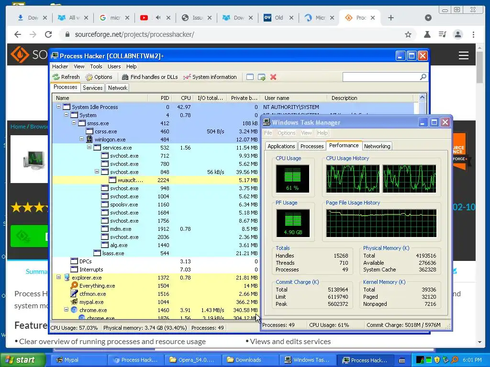Click the security shield tray icon

coord(437,360)
